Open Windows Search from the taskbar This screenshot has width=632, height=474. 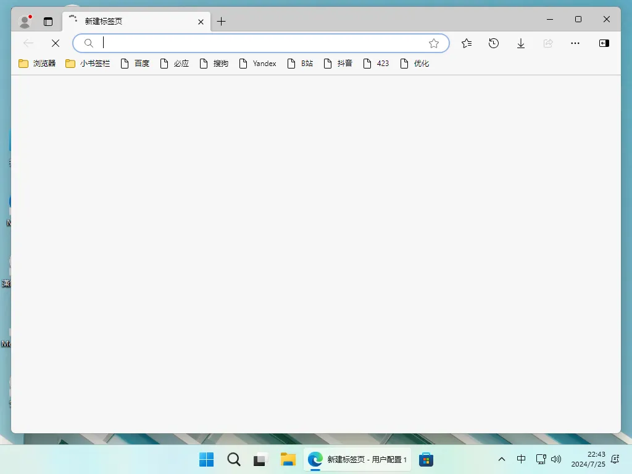(x=233, y=459)
